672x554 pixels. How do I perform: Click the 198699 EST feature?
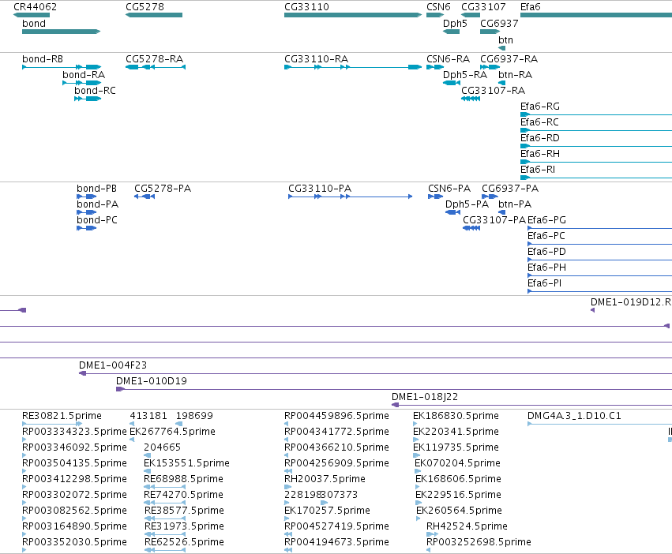179,424
